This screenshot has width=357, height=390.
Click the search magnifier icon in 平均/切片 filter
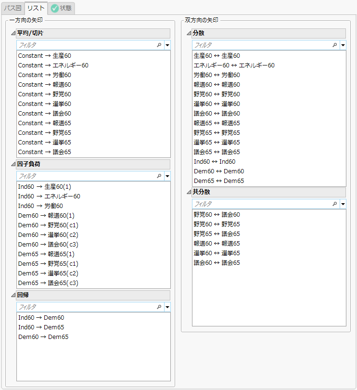(x=159, y=45)
